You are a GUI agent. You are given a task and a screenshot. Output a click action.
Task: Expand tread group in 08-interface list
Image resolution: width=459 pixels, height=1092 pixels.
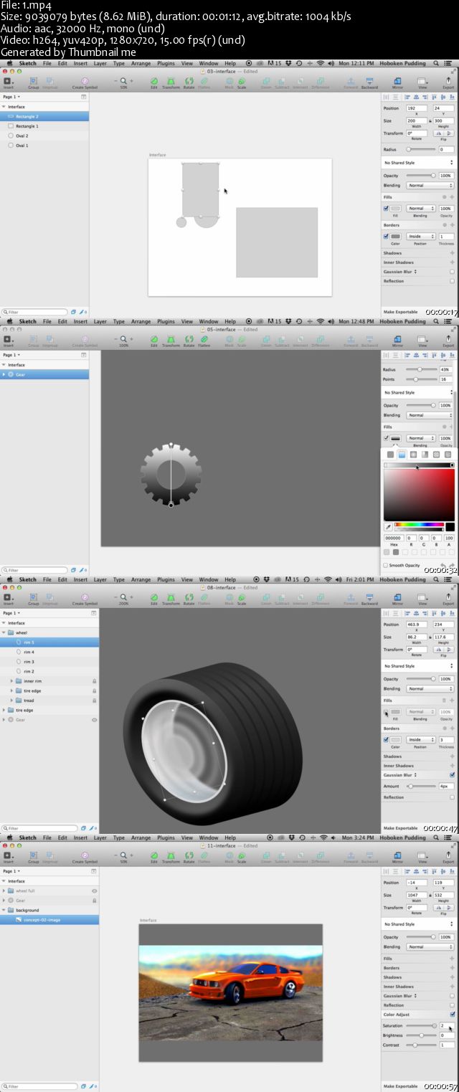(x=11, y=701)
